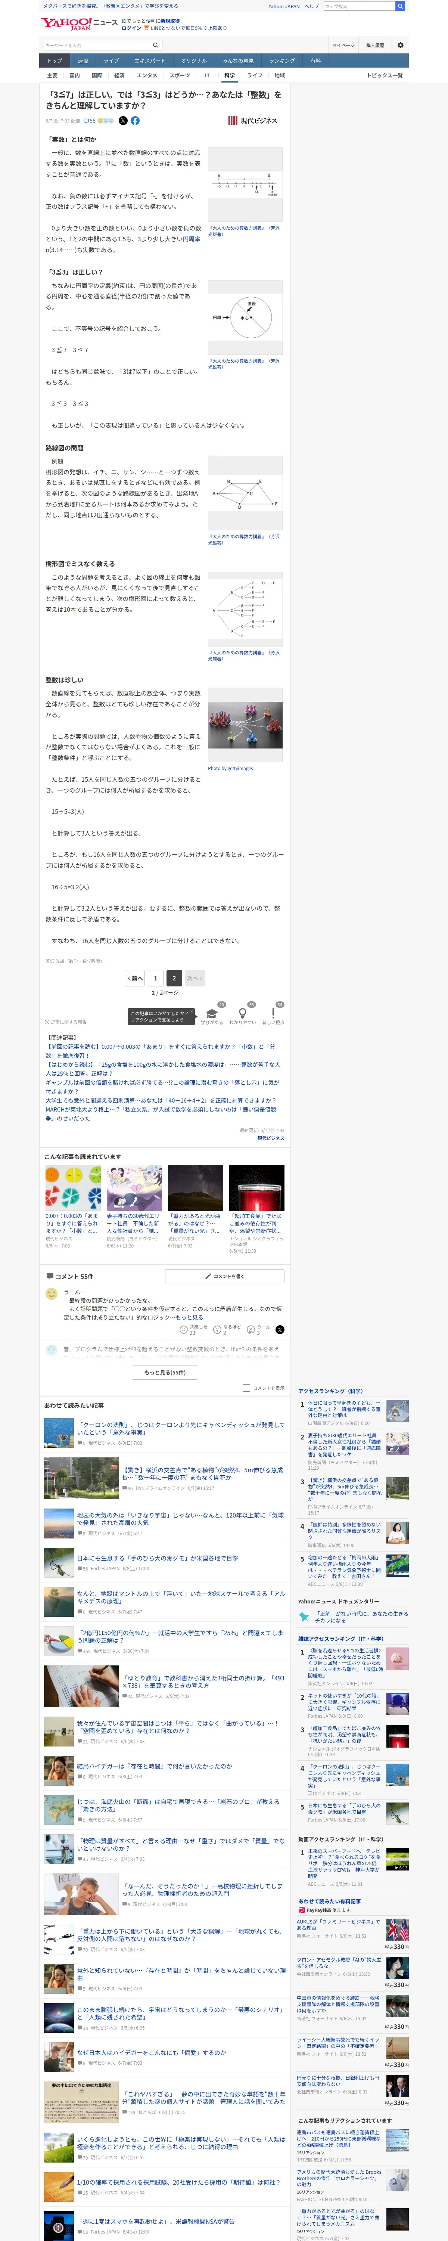Click the マイページ link
The height and width of the screenshot is (2241, 448).
(343, 45)
